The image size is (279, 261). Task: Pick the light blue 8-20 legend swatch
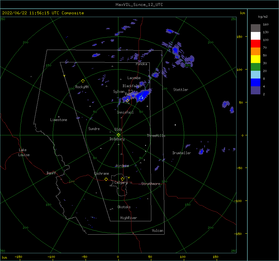[255, 75]
